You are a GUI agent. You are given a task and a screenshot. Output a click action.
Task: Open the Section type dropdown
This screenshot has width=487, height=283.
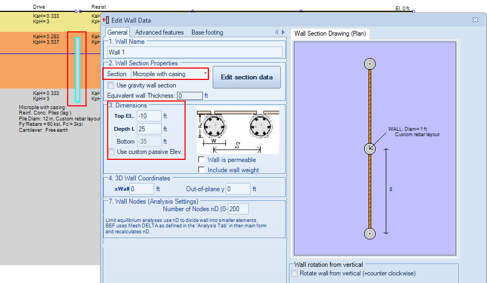coord(169,74)
